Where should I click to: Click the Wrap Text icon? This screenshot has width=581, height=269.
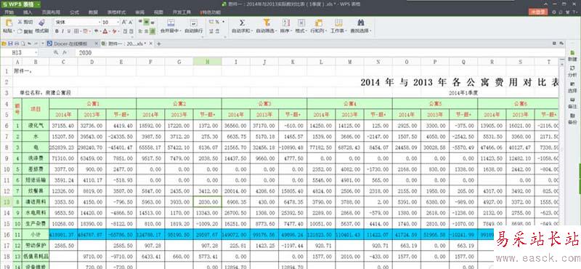[193, 23]
